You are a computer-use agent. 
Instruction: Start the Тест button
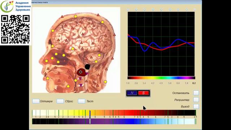pyautogui.click(x=82, y=101)
